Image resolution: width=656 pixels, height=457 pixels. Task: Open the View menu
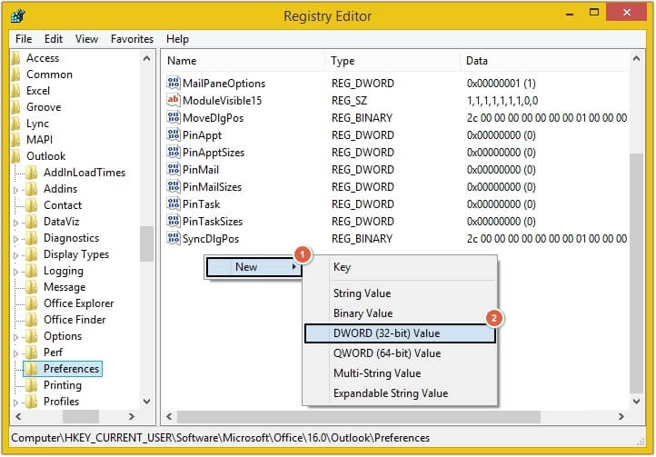click(x=86, y=39)
